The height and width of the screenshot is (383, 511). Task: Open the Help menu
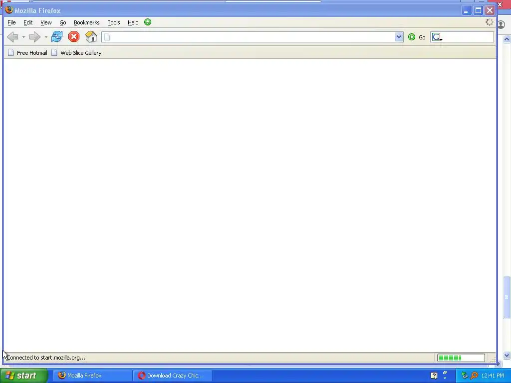pos(133,22)
